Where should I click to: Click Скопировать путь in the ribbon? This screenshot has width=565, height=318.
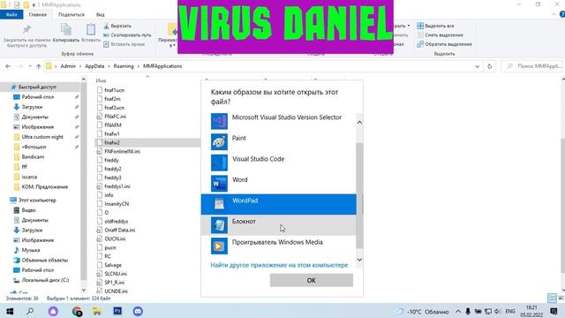(127, 35)
